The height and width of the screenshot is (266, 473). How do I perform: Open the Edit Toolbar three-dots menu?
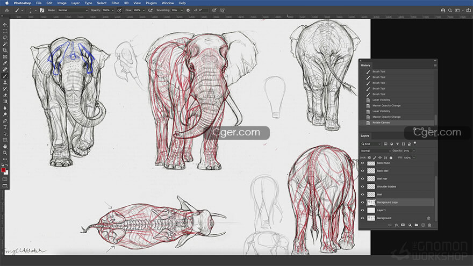[x=5, y=159]
